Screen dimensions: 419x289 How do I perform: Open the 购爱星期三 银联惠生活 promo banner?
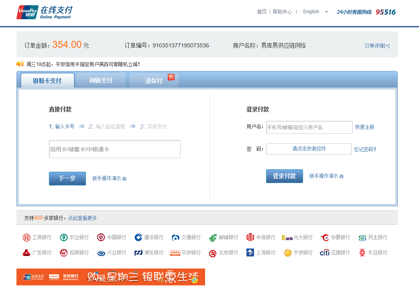pos(111,277)
